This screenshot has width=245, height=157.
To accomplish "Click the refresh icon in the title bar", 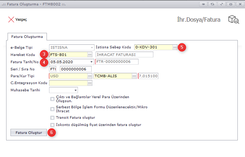I will pyautogui.click(x=213, y=4).
